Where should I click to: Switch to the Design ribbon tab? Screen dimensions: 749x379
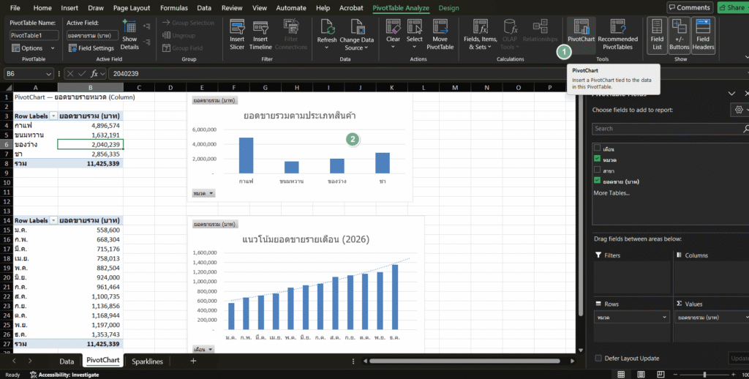[448, 7]
